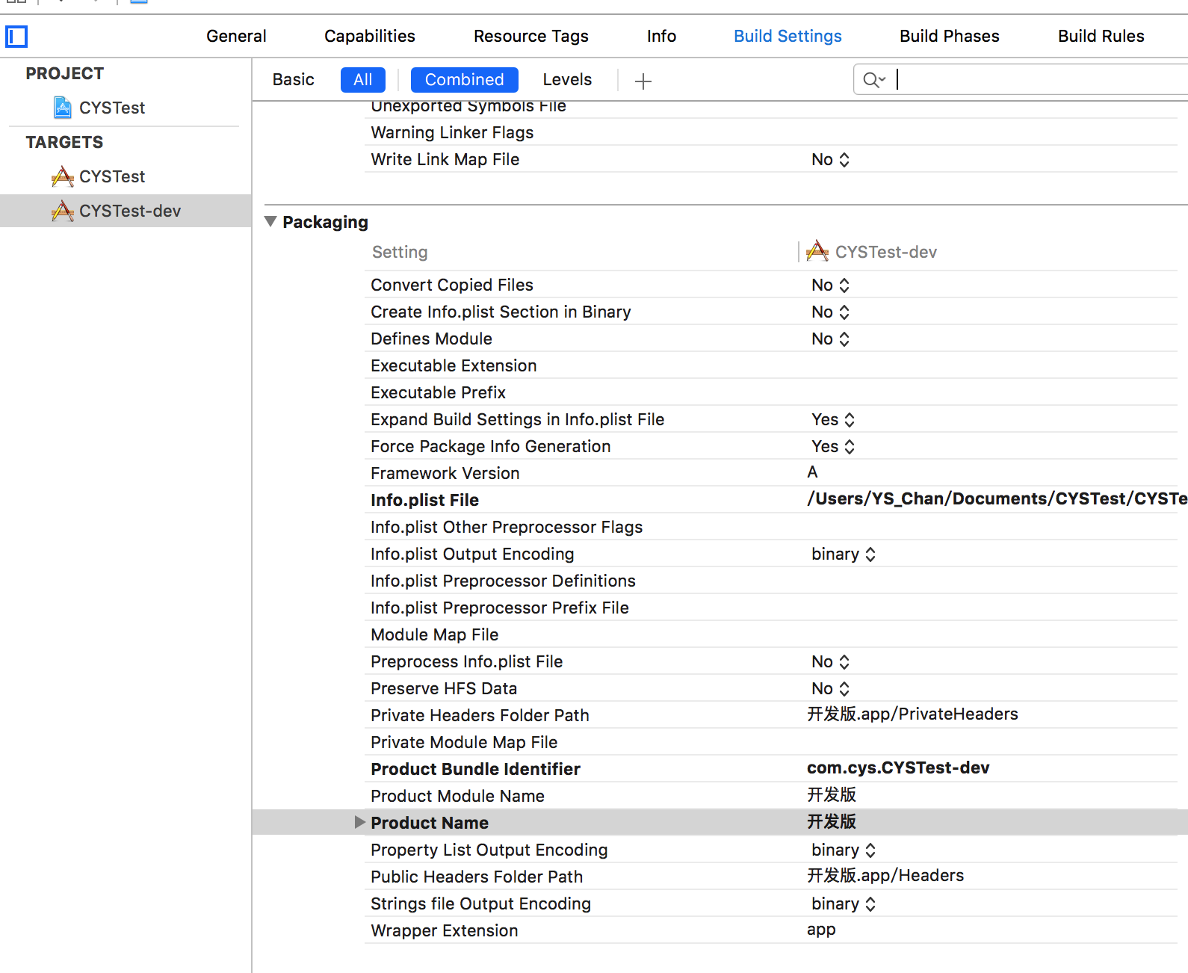The width and height of the screenshot is (1188, 973).
Task: Click com.cys.CYSTest-dev bundle identifier value
Action: (898, 767)
